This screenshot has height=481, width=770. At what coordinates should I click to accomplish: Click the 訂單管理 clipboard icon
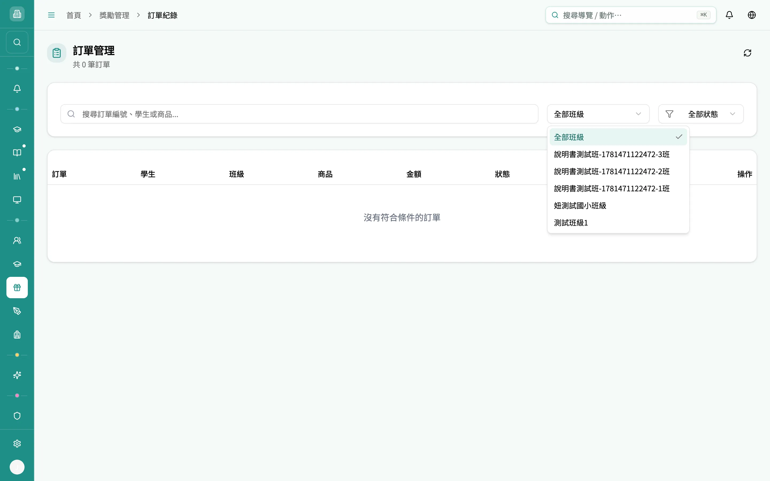click(57, 53)
